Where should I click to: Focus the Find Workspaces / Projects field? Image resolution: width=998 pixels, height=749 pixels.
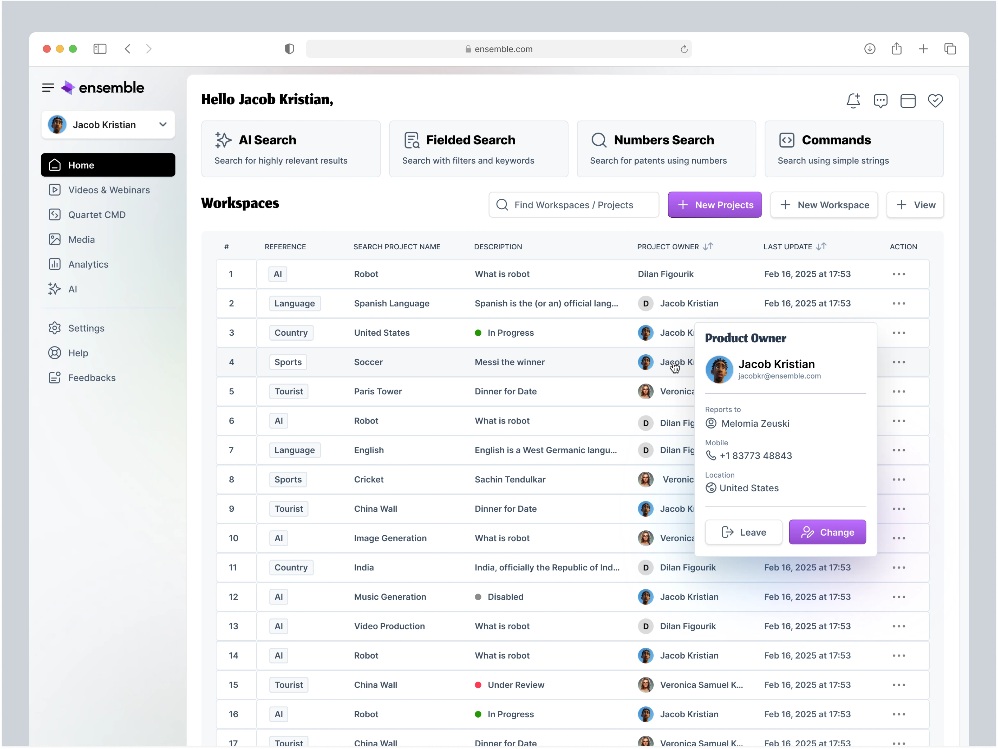point(574,205)
